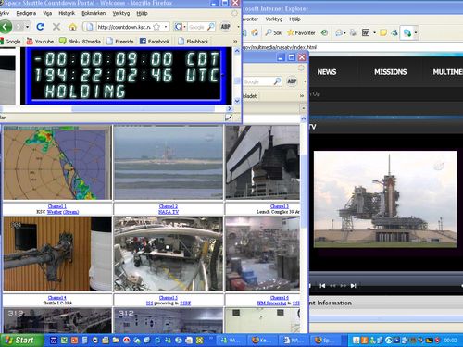Open the NEWS tab on the NASA page

tap(327, 72)
